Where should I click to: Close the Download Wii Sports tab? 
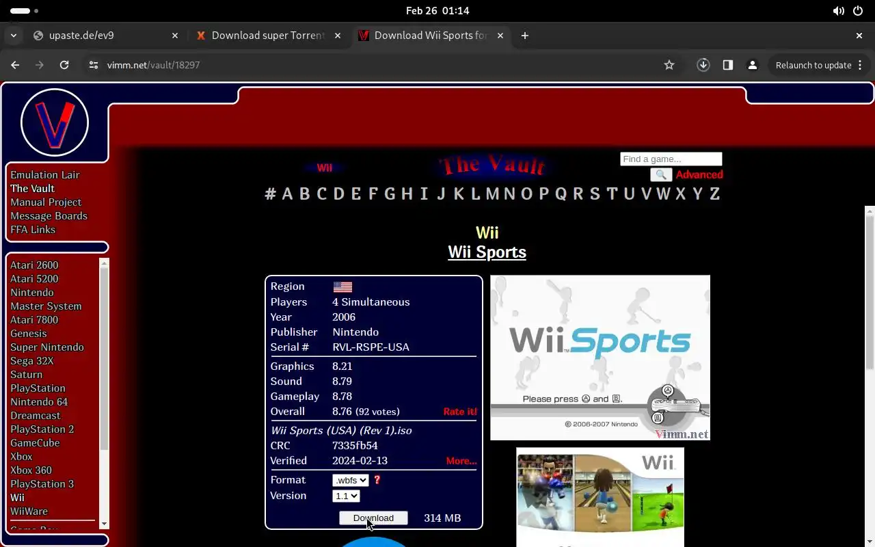click(500, 36)
